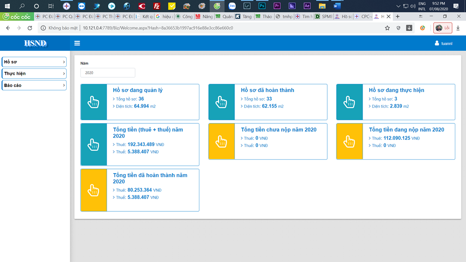
Task: Expand the Báo cáo sidebar menu
Action: (x=34, y=85)
